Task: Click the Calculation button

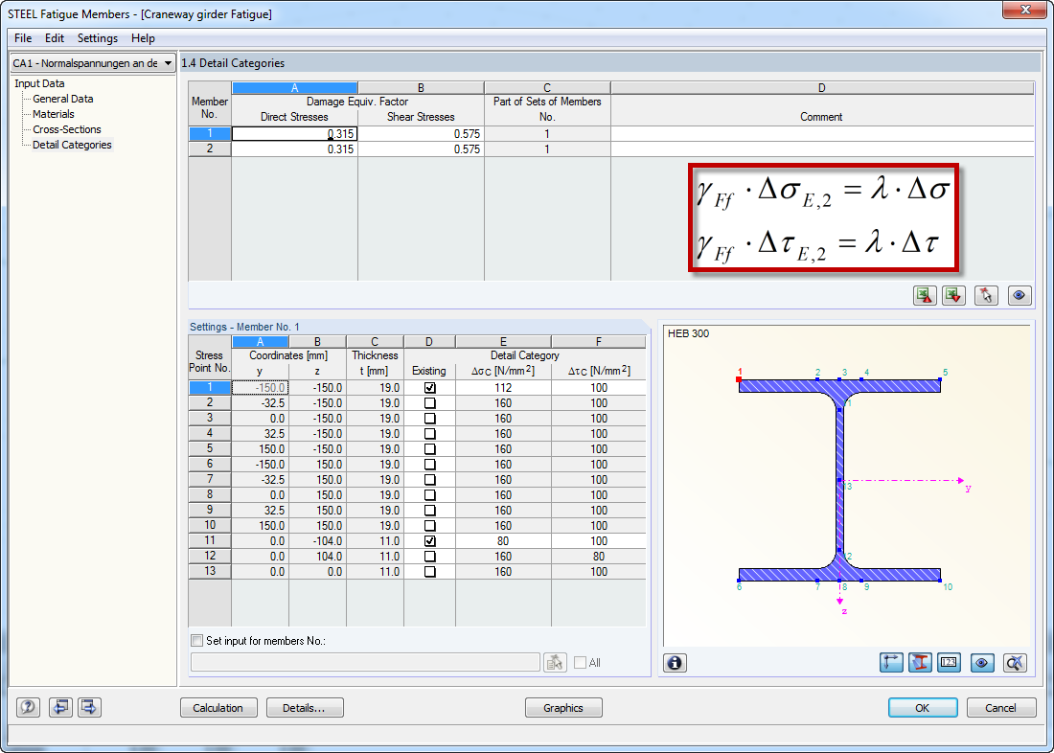Action: (x=218, y=708)
